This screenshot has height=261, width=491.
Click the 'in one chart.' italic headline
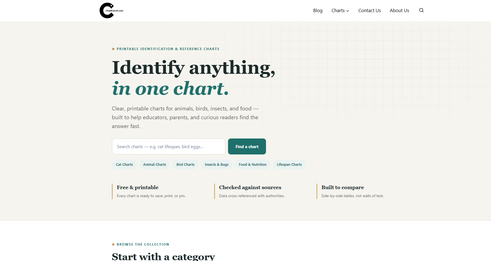point(170,88)
